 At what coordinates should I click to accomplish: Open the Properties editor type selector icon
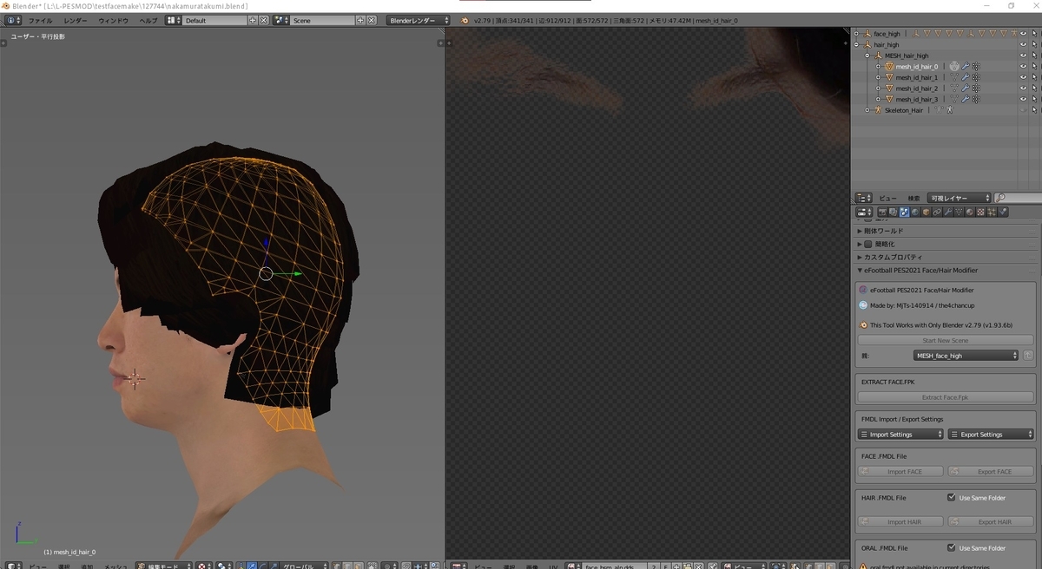pyautogui.click(x=864, y=212)
